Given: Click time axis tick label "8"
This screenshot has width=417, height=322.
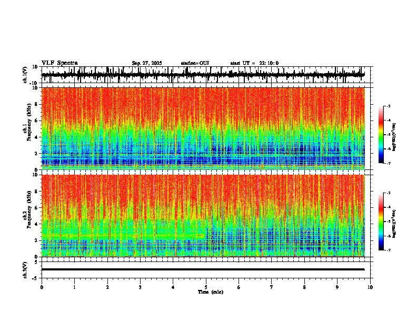Looking at the screenshot, I should 304,287.
